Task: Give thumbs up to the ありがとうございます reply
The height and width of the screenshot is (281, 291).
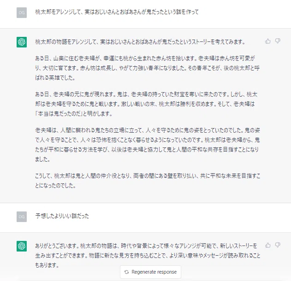Action: click(268, 245)
